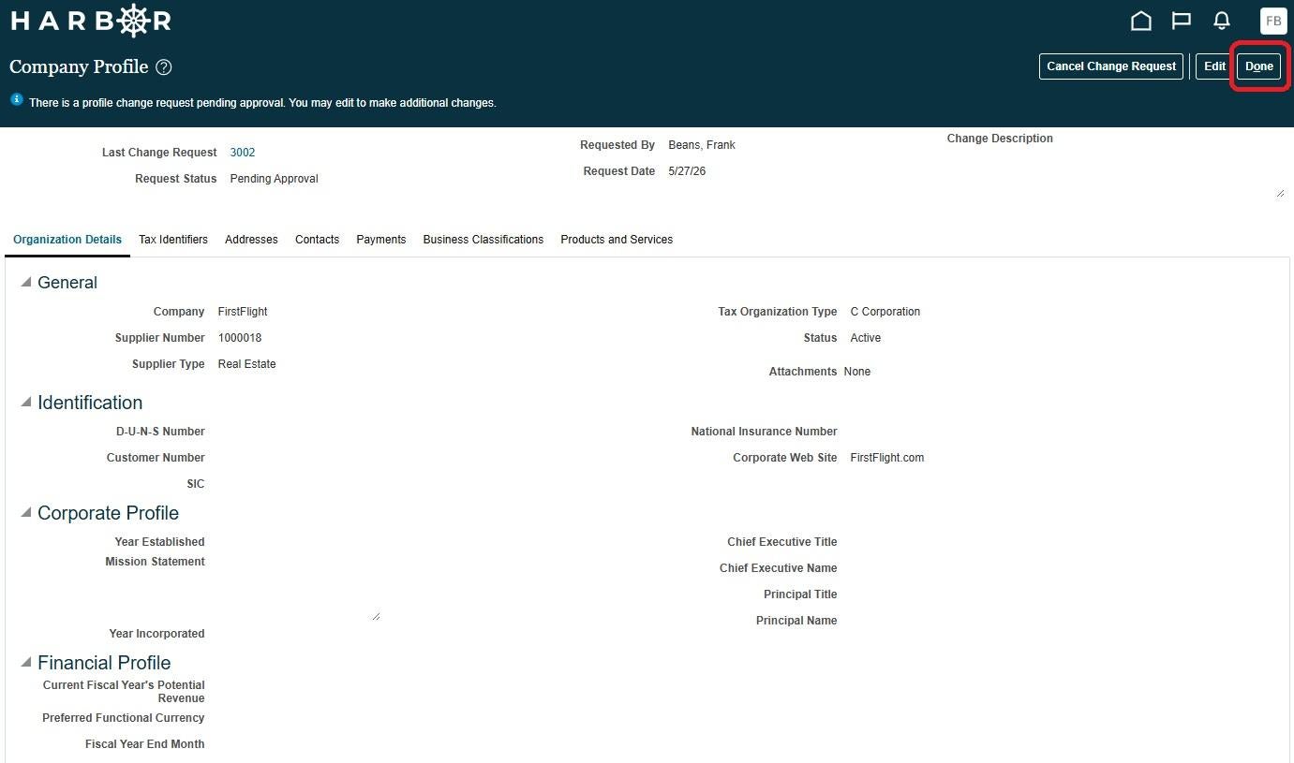Click the National Insurance Number label
The height and width of the screenshot is (763, 1294).
765,432
